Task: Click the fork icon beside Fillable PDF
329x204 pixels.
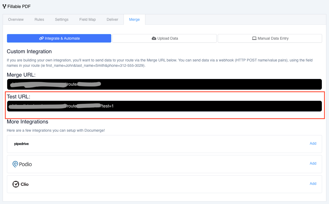Action: (x=4, y=6)
